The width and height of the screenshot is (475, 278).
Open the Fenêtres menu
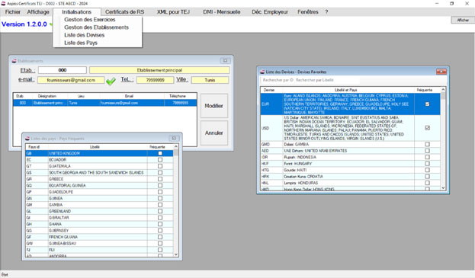308,11
